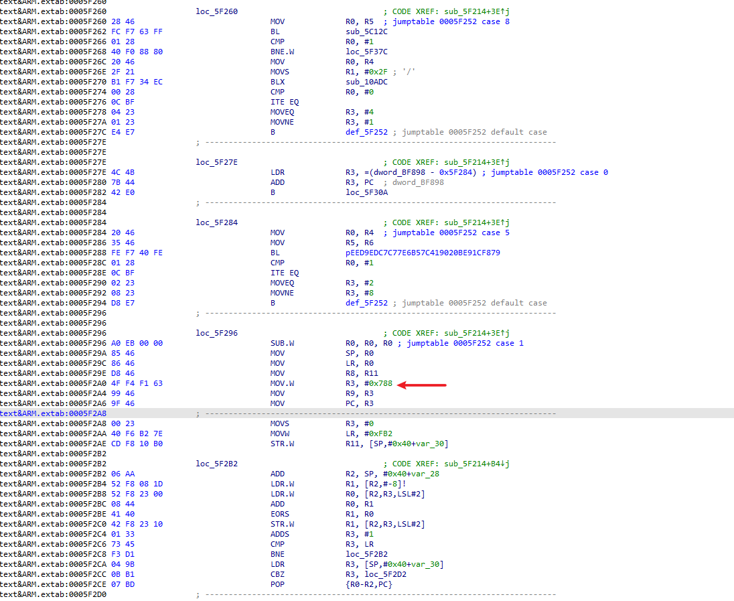Select the loc_5F296 label

[216, 333]
